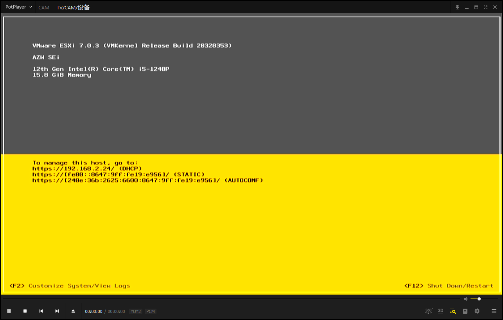Open the PotPlayer main menu dropdown
The image size is (503, 320).
tap(18, 7)
